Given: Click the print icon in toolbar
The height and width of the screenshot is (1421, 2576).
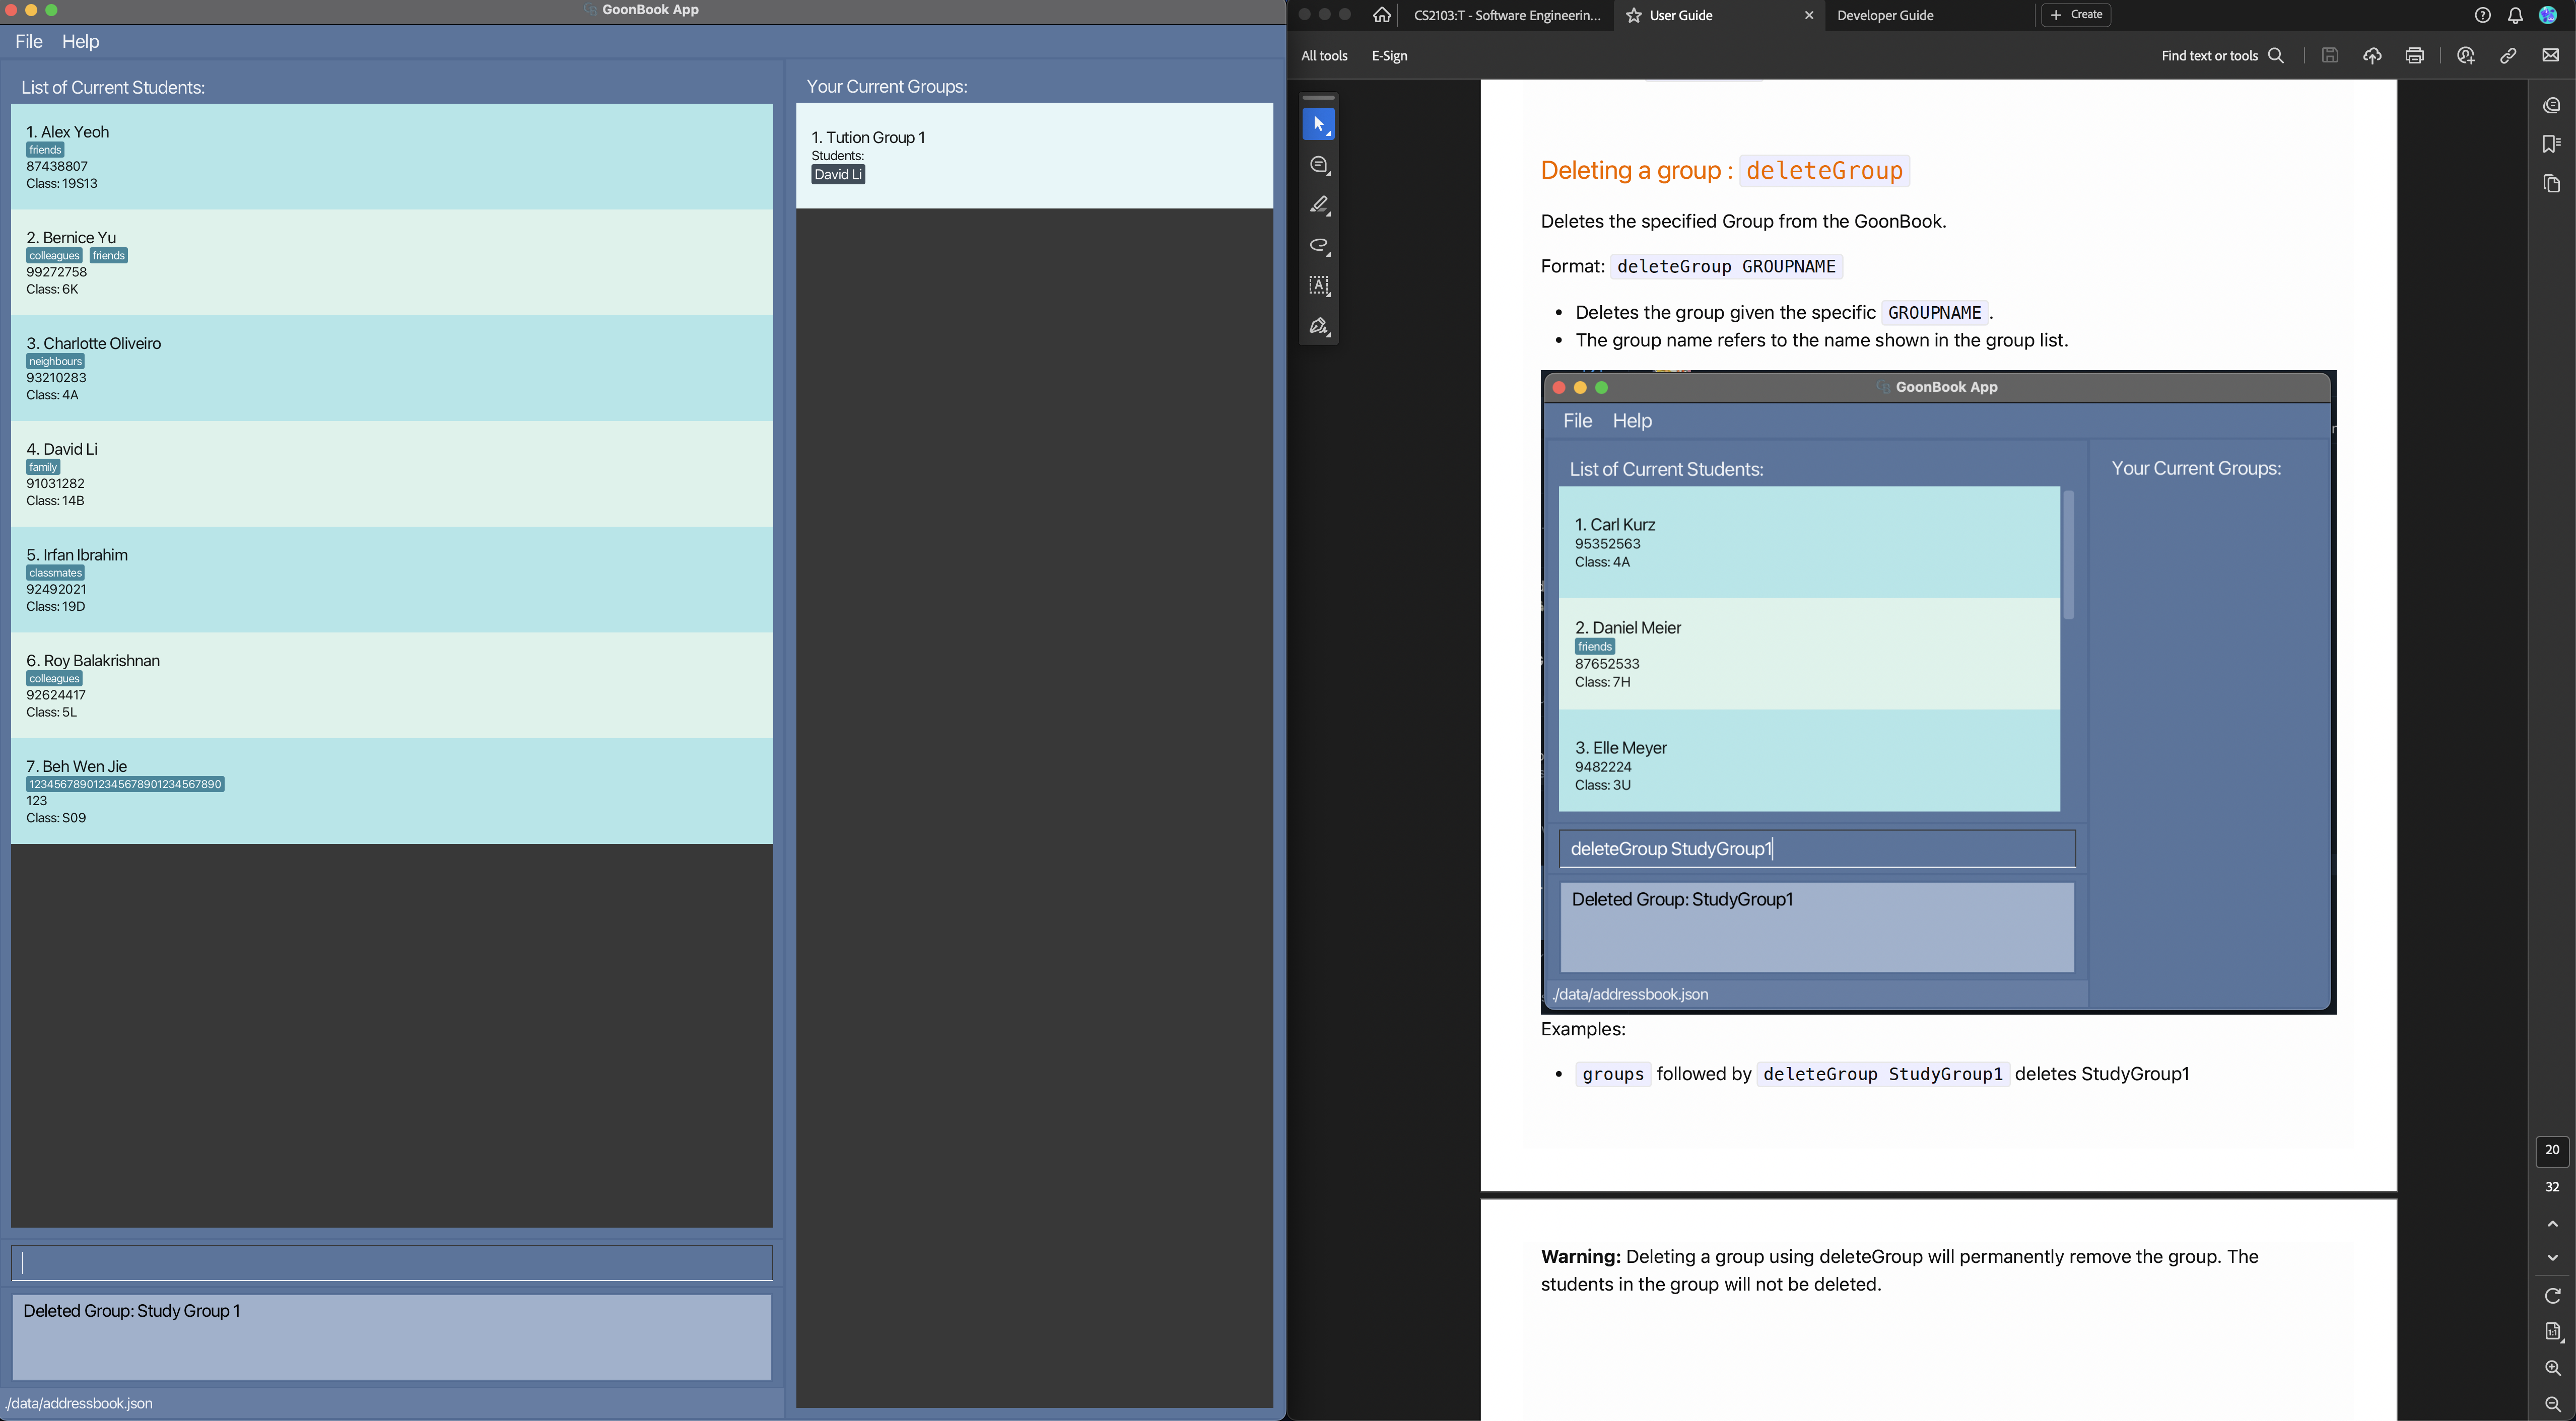Looking at the screenshot, I should click(x=2414, y=56).
